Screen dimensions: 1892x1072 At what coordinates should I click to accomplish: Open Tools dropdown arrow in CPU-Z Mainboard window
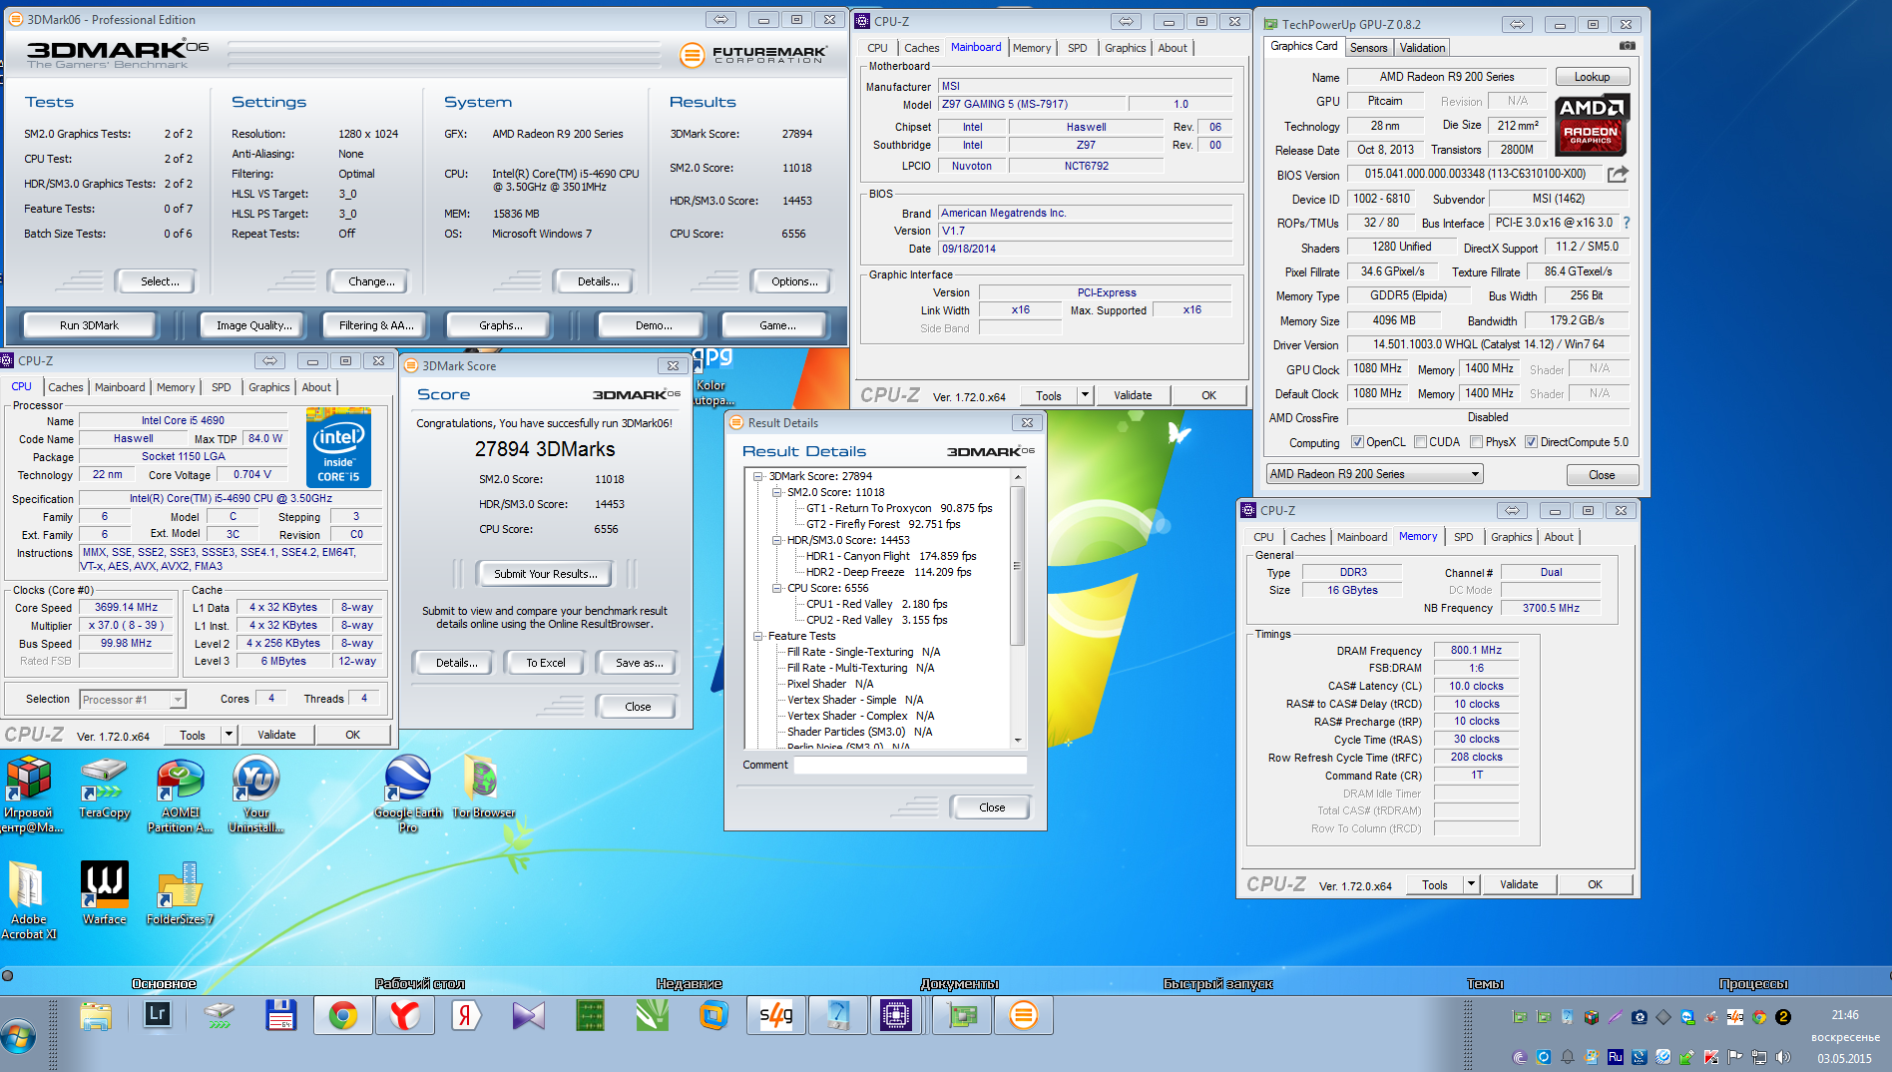point(1085,395)
